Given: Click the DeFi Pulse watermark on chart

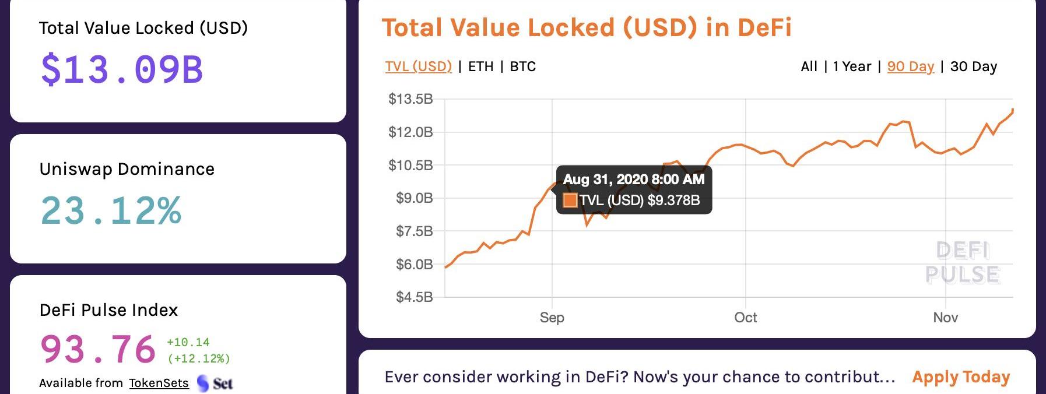Looking at the screenshot, I should coord(963,263).
